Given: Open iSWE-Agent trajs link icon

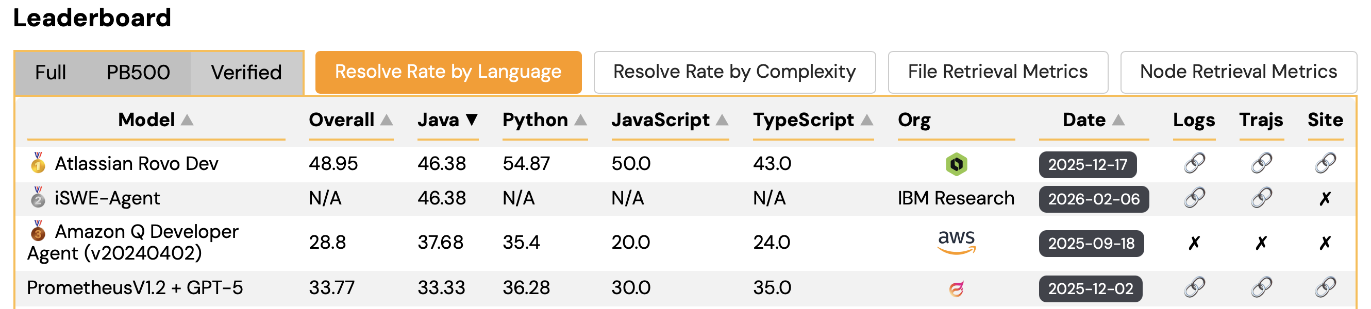Looking at the screenshot, I should (1261, 198).
